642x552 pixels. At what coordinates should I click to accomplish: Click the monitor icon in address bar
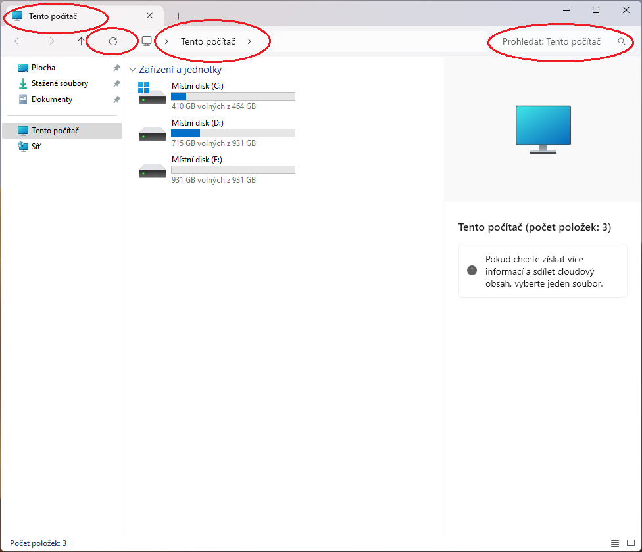(147, 41)
